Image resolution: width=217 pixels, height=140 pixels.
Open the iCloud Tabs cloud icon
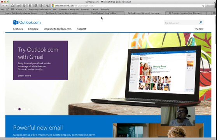[12, 5]
